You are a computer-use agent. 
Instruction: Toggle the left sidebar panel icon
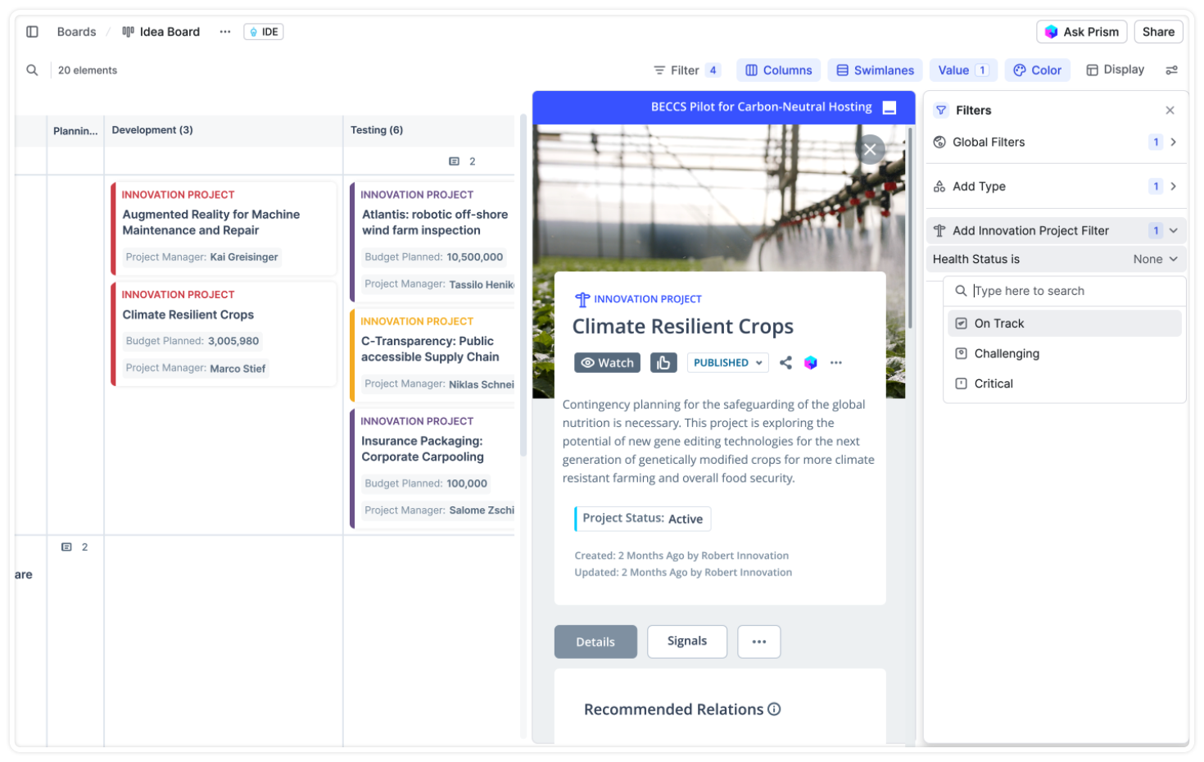click(32, 32)
